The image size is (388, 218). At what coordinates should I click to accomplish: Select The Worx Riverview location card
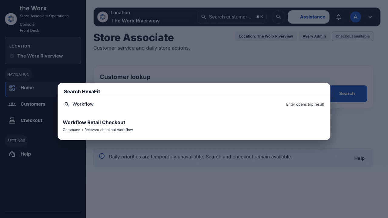point(43,51)
